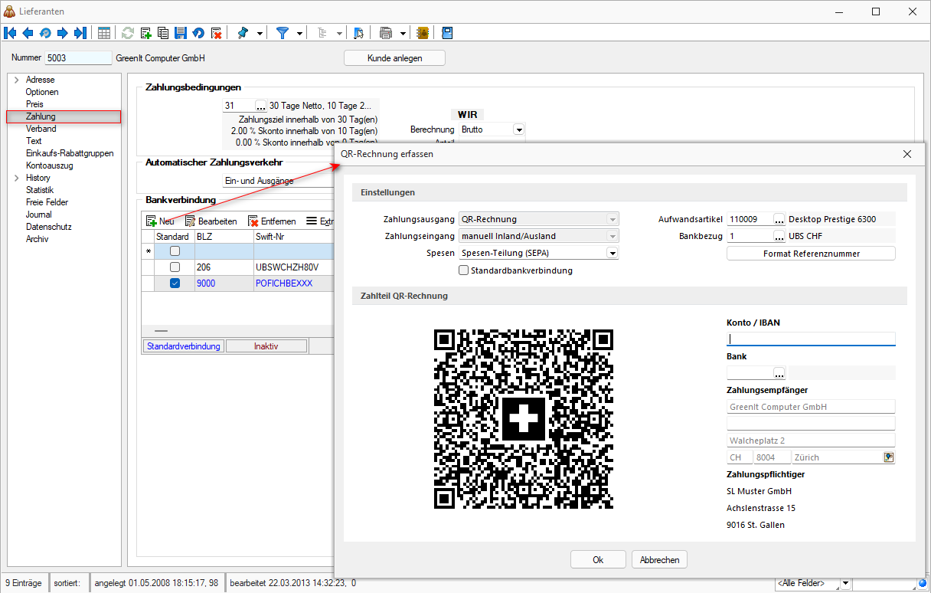The width and height of the screenshot is (931, 593).
Task: Expand the Berechnung Brutto dropdown
Action: 518,129
